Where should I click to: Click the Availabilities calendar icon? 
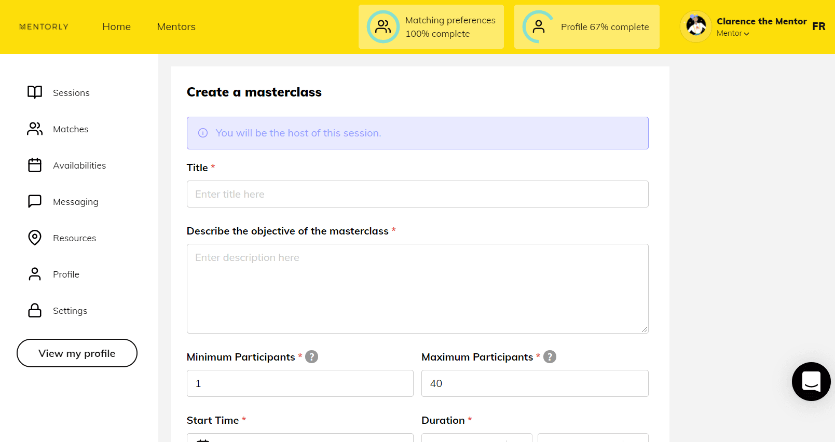35,165
